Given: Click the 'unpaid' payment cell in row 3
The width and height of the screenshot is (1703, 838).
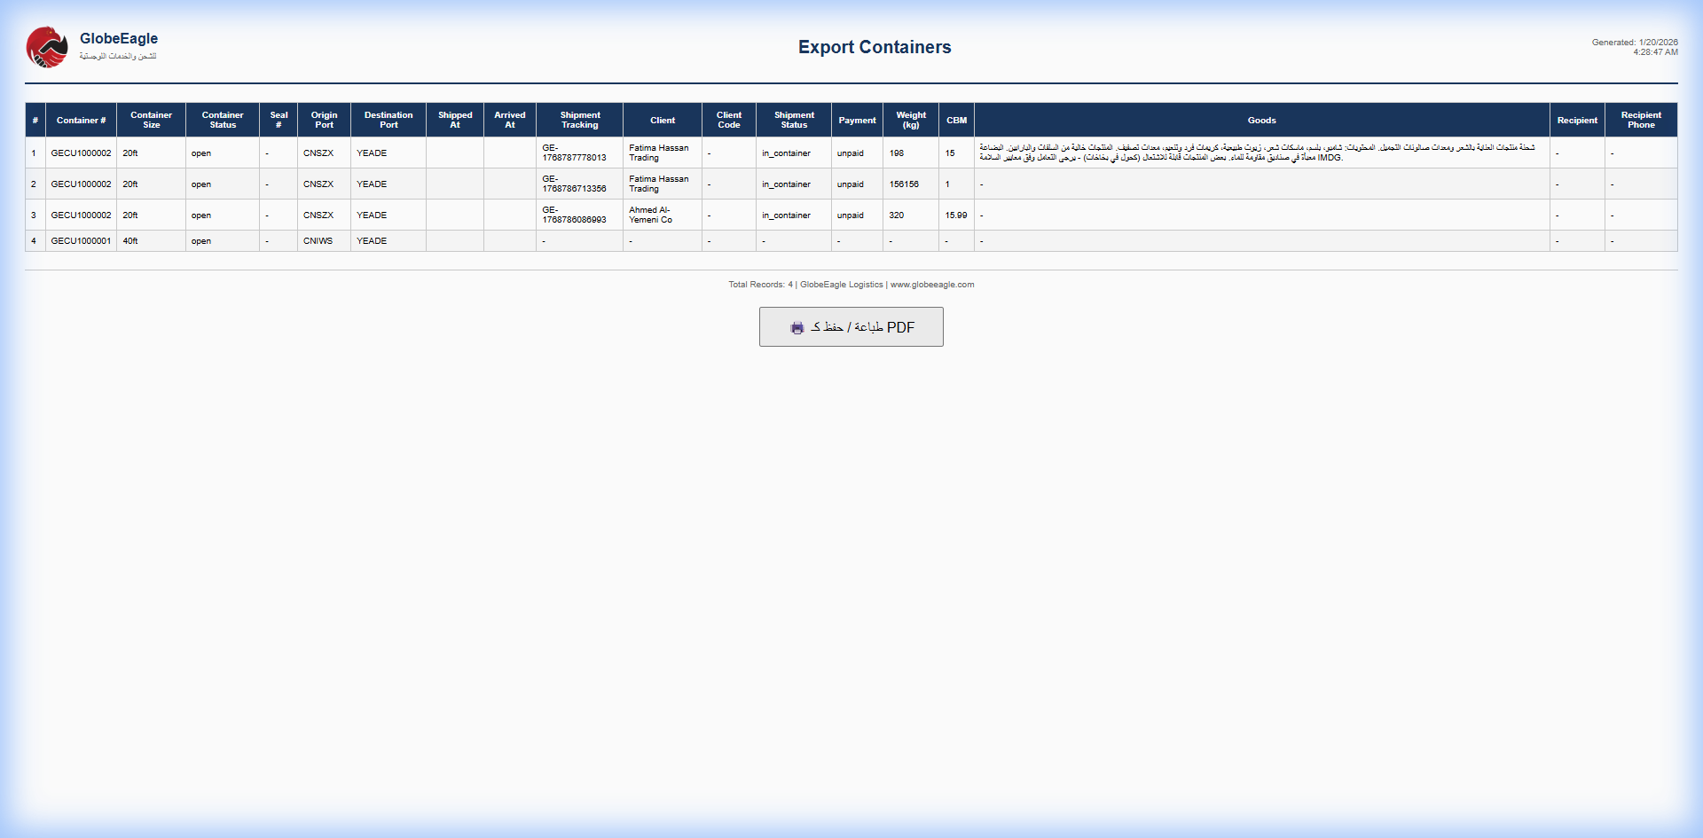Looking at the screenshot, I should coord(851,215).
